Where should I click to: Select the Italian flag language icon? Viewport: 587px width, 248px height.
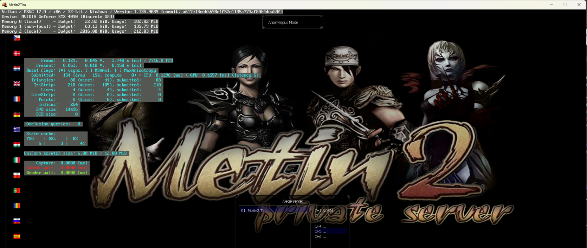click(17, 160)
